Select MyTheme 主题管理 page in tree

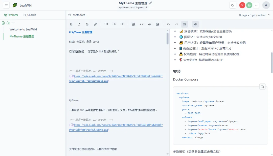click(x=22, y=36)
